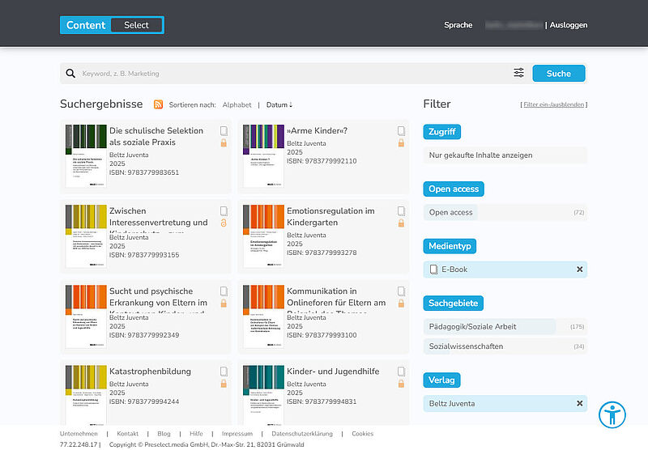The image size is (648, 450).
Task: Click e-book icon on Katastrophenbildung result
Action: [224, 371]
